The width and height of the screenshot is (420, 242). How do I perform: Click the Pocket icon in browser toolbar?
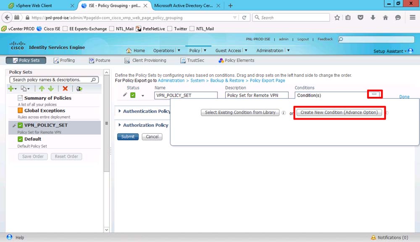tap(360, 18)
